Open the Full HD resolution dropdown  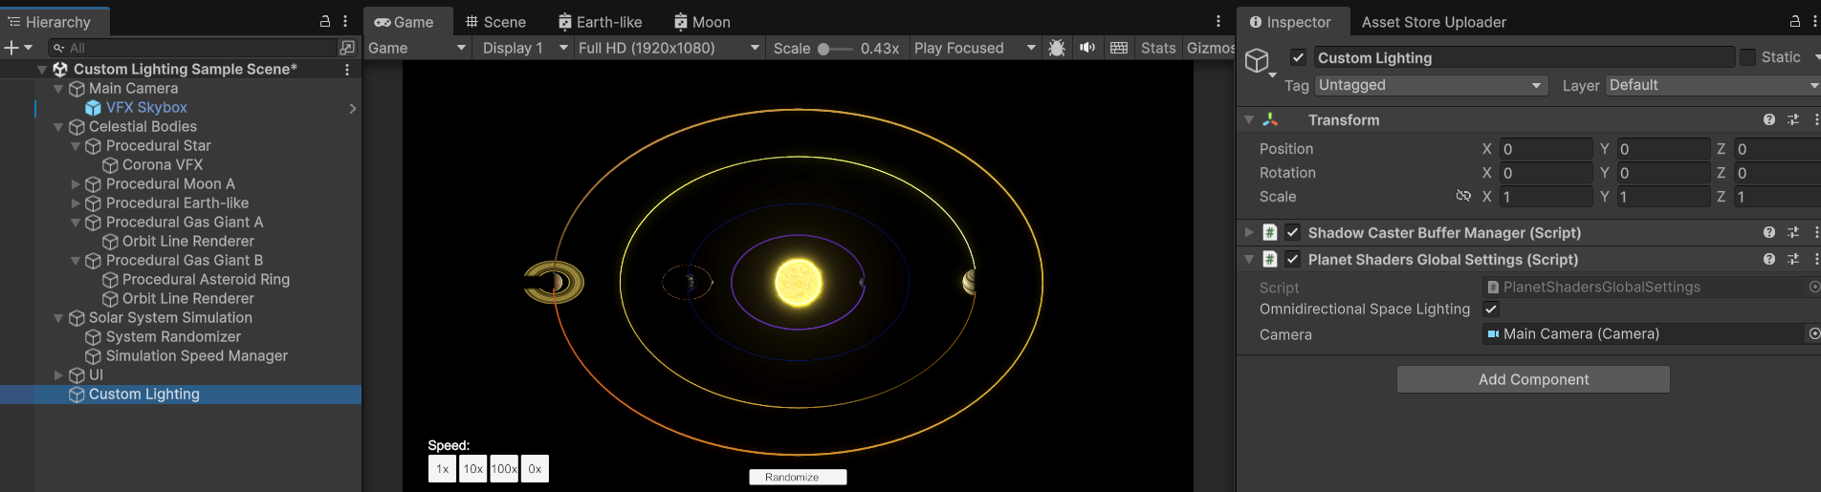pos(669,48)
